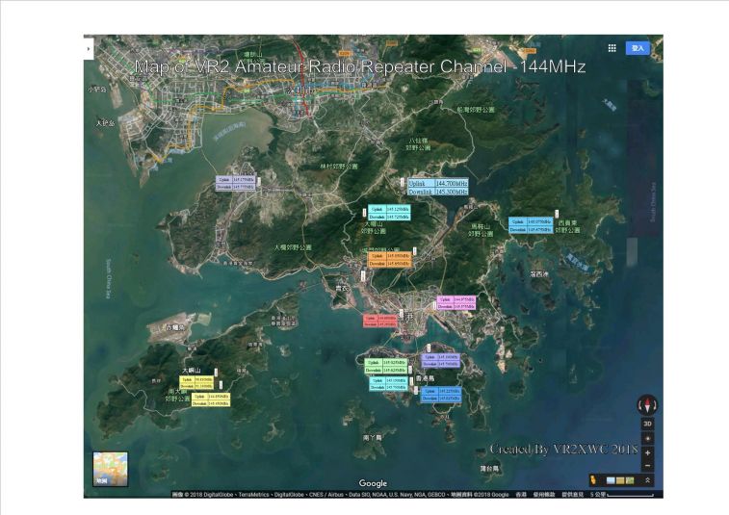
Task: Click the third photo thumbnail beside pegman
Action: tap(630, 479)
